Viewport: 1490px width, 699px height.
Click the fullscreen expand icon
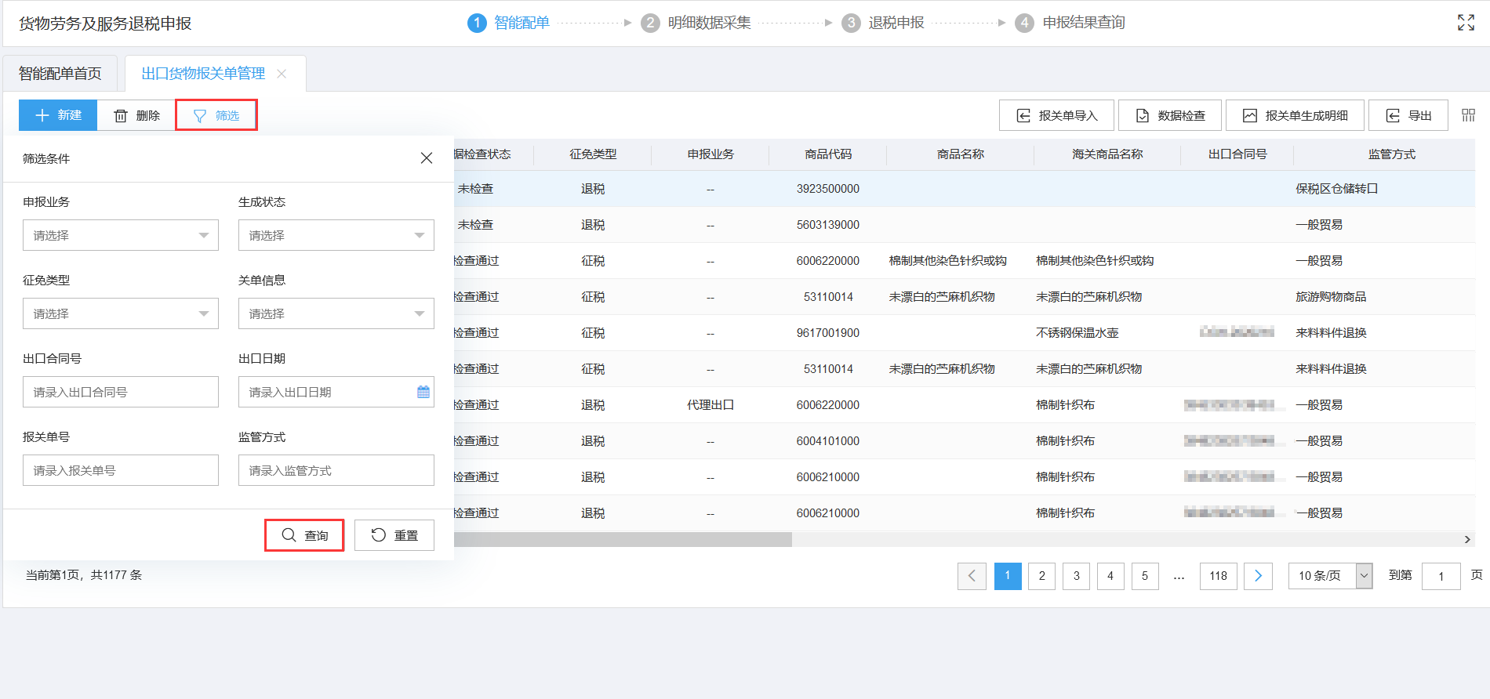tap(1465, 23)
